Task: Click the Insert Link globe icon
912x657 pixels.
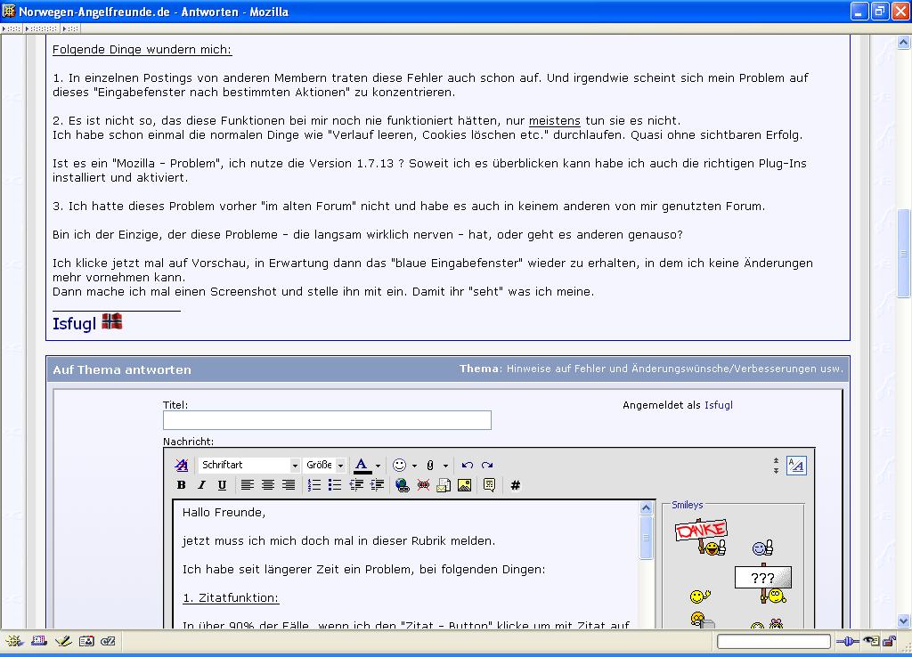Action: click(402, 485)
